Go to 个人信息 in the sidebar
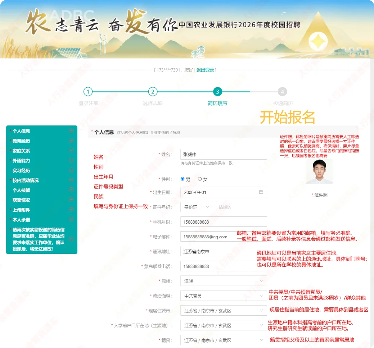 click(21, 131)
